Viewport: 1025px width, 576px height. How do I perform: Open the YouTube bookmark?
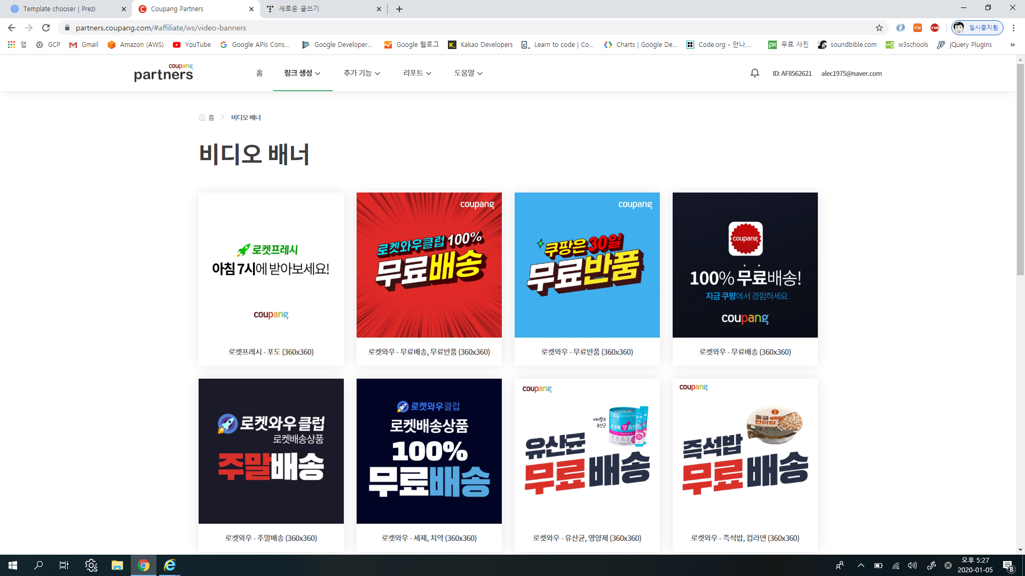pos(192,45)
